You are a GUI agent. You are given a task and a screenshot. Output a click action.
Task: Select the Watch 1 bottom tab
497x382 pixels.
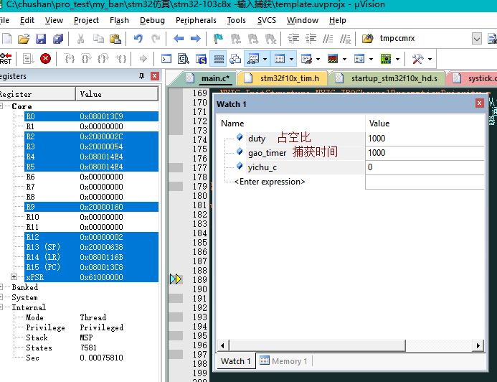(235, 361)
